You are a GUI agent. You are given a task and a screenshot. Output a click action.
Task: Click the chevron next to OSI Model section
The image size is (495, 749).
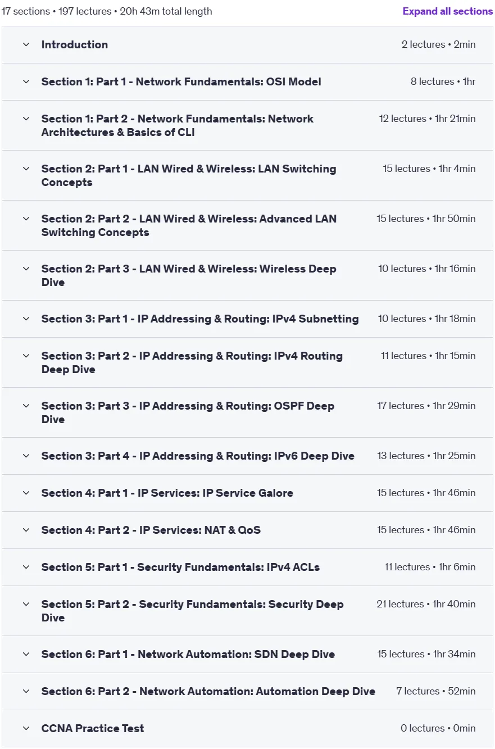[26, 81]
